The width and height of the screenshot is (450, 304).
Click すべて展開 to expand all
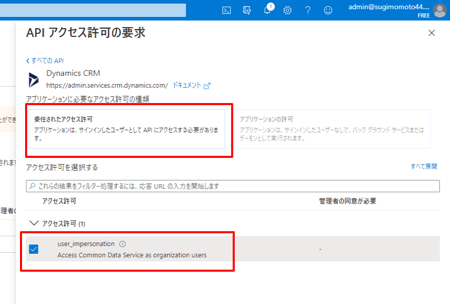(x=423, y=167)
